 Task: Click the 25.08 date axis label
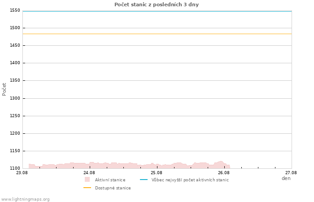point(157,172)
